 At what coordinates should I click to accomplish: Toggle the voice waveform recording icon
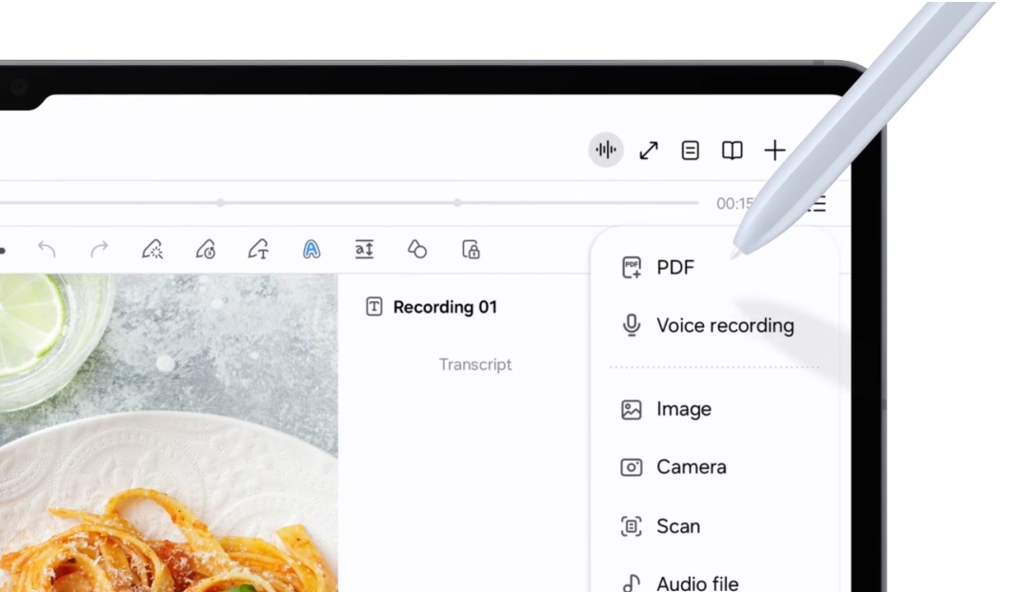click(606, 150)
